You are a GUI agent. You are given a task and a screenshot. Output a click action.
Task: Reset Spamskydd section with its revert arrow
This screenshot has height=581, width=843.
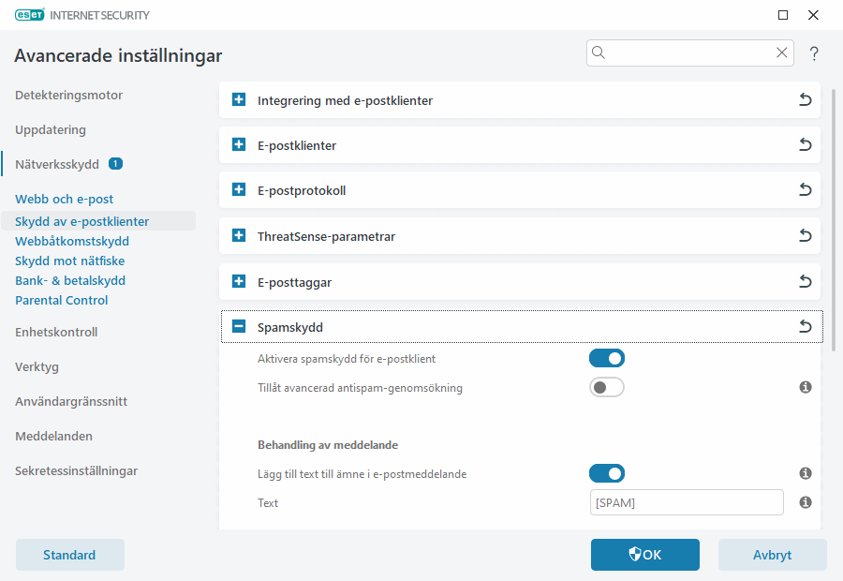pos(805,327)
